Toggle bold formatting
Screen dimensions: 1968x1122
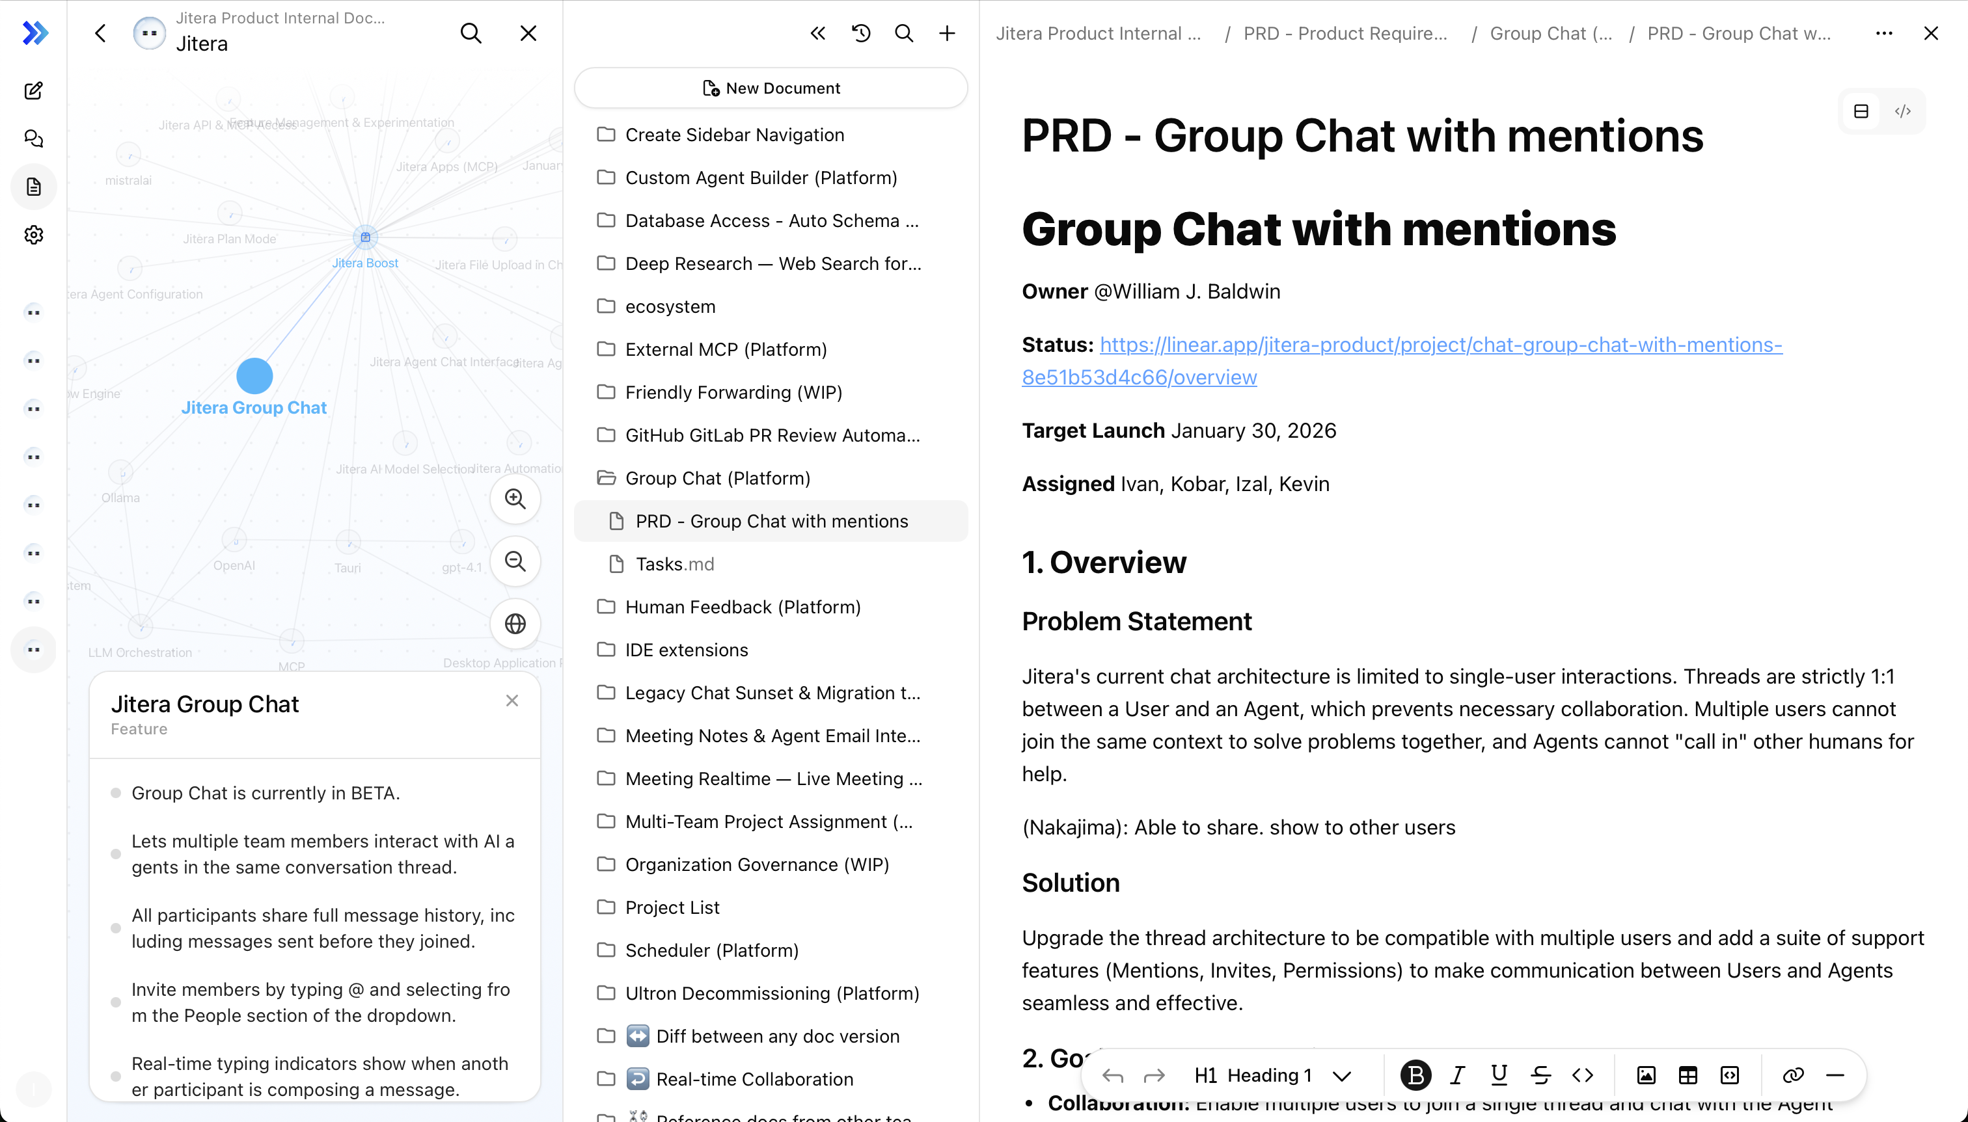1415,1075
